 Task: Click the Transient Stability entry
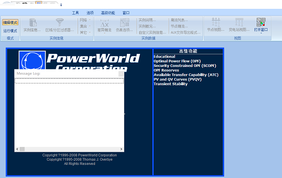171,84
